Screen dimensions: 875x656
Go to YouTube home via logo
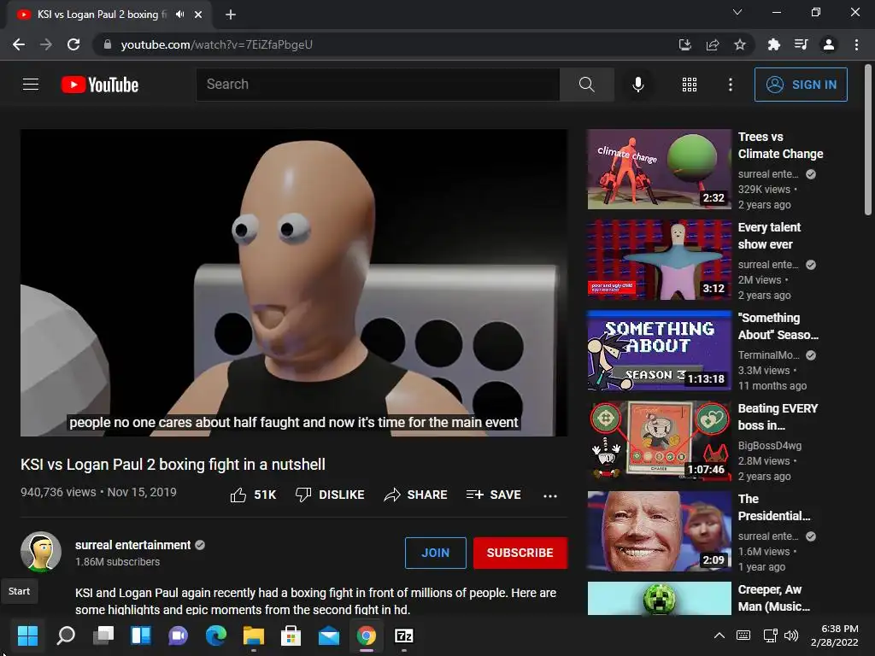(x=100, y=85)
